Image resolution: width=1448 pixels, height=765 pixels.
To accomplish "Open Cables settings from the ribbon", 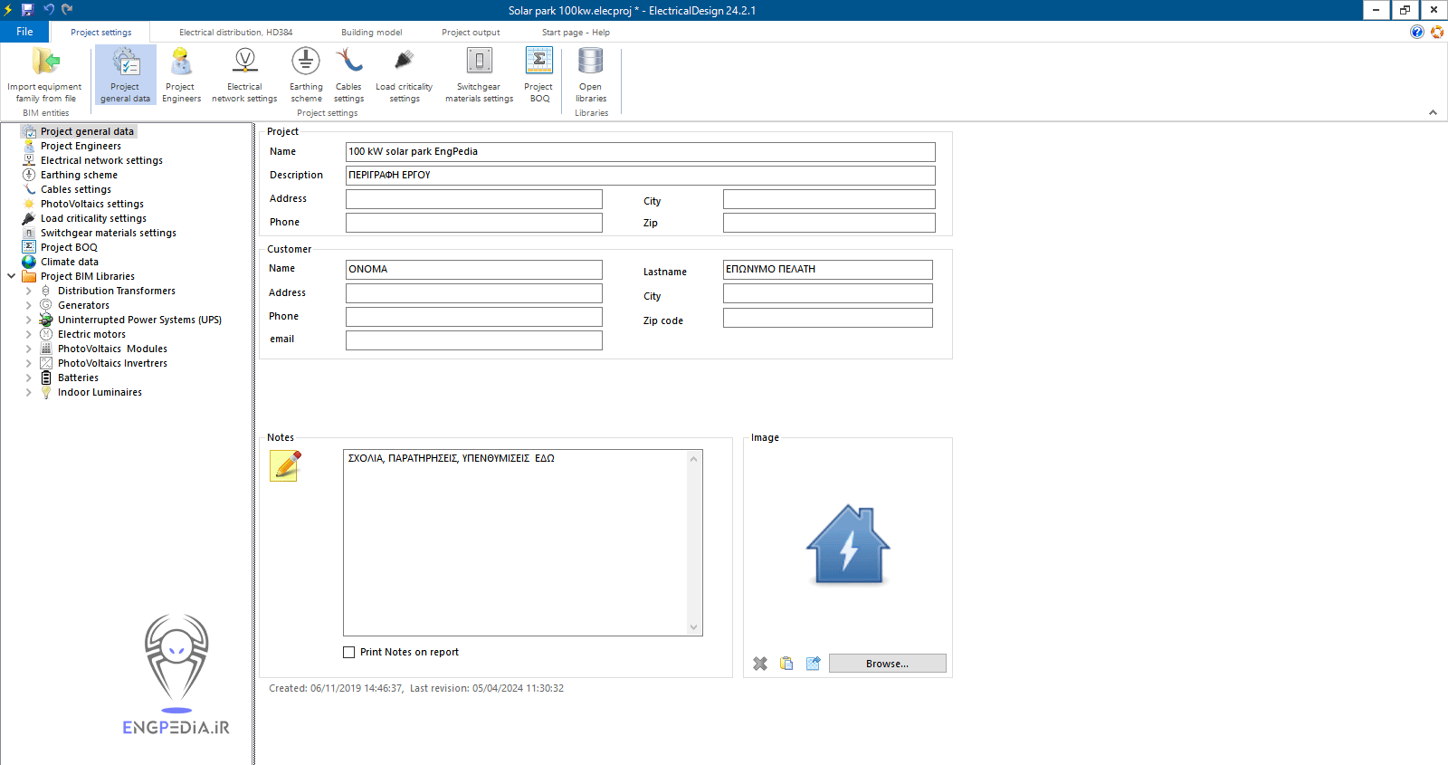I will click(348, 75).
